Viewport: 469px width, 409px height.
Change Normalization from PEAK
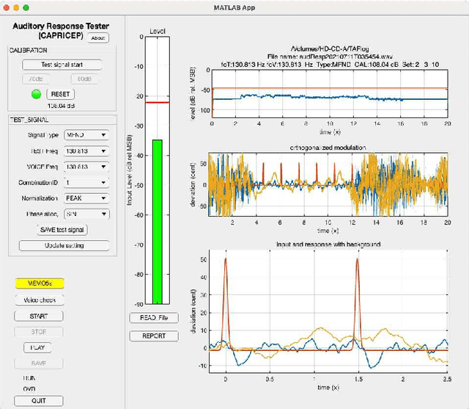tap(86, 198)
